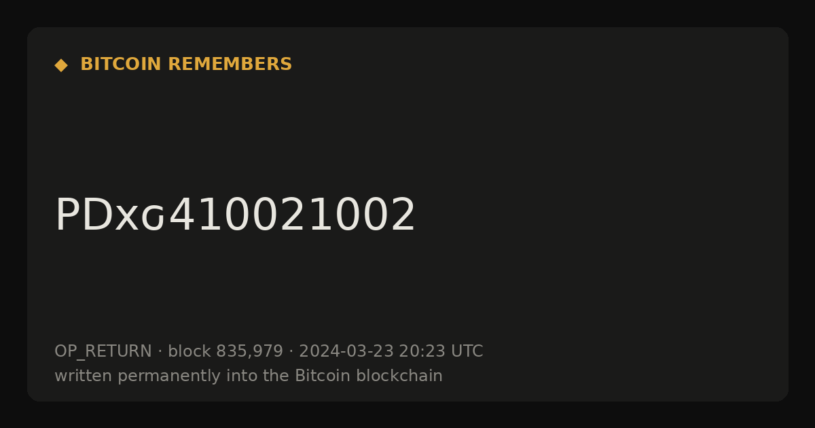Click the dot separator after OP_RETURN
This screenshot has height=428, width=815.
point(160,352)
